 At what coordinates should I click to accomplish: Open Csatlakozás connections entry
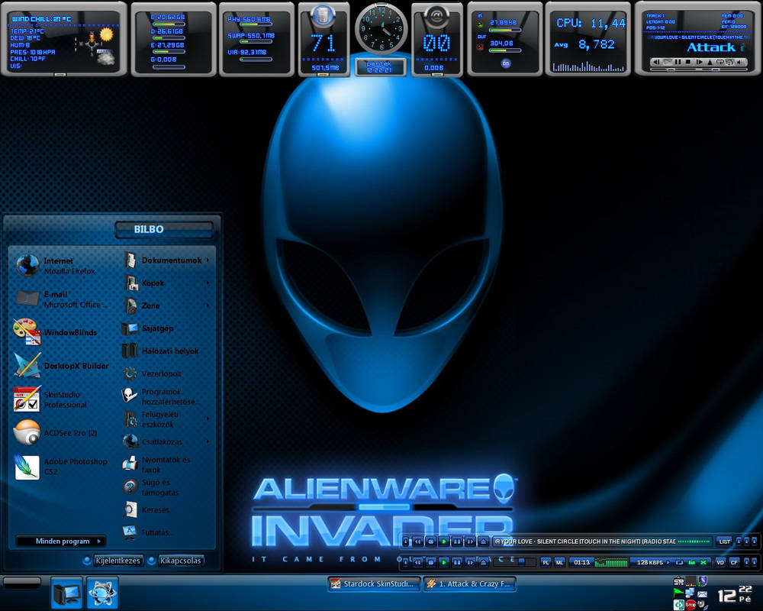[166, 441]
